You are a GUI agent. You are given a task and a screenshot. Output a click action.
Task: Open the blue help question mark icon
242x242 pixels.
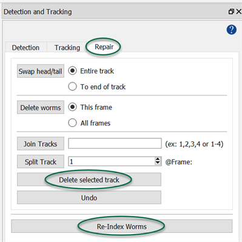(x=231, y=30)
